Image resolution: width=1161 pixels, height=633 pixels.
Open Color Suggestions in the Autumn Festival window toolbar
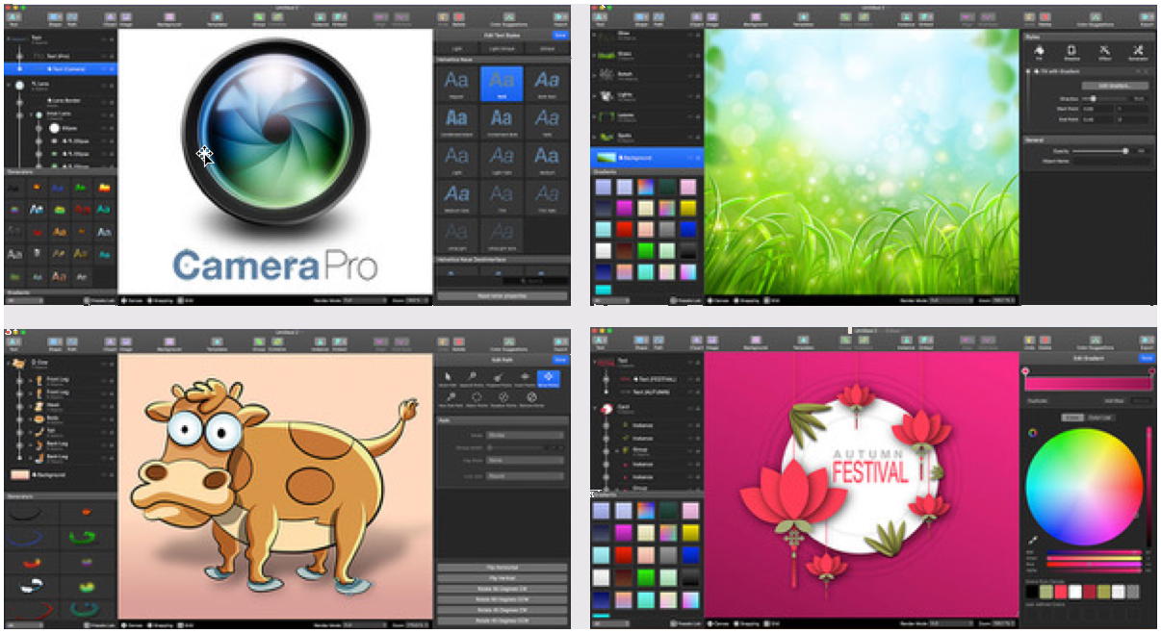click(x=1096, y=342)
